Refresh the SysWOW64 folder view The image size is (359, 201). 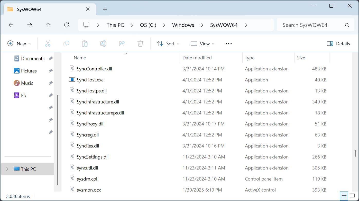point(67,25)
